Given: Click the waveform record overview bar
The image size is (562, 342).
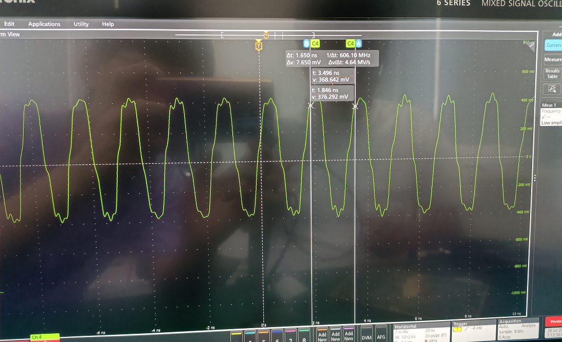Looking at the screenshot, I should pyautogui.click(x=268, y=35).
